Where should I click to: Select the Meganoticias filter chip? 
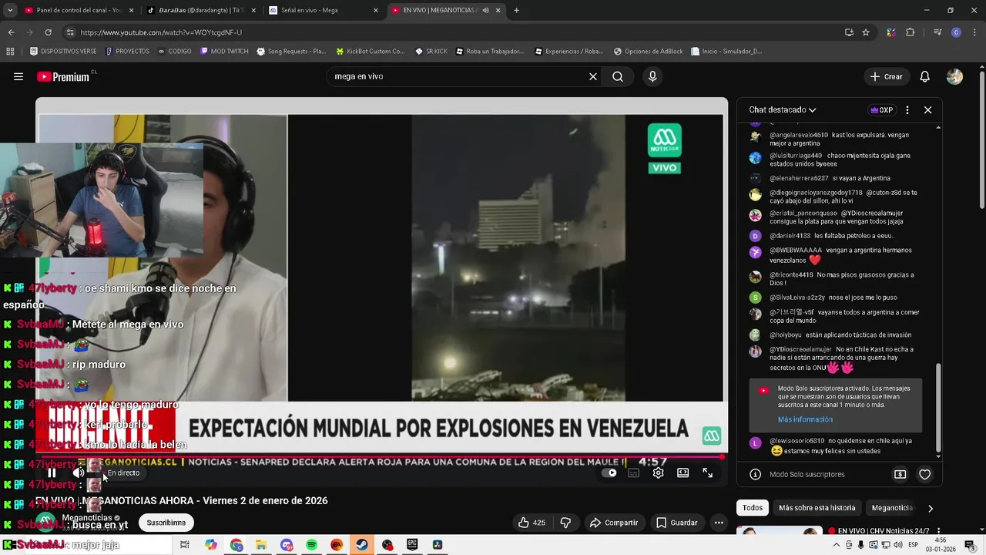point(892,508)
